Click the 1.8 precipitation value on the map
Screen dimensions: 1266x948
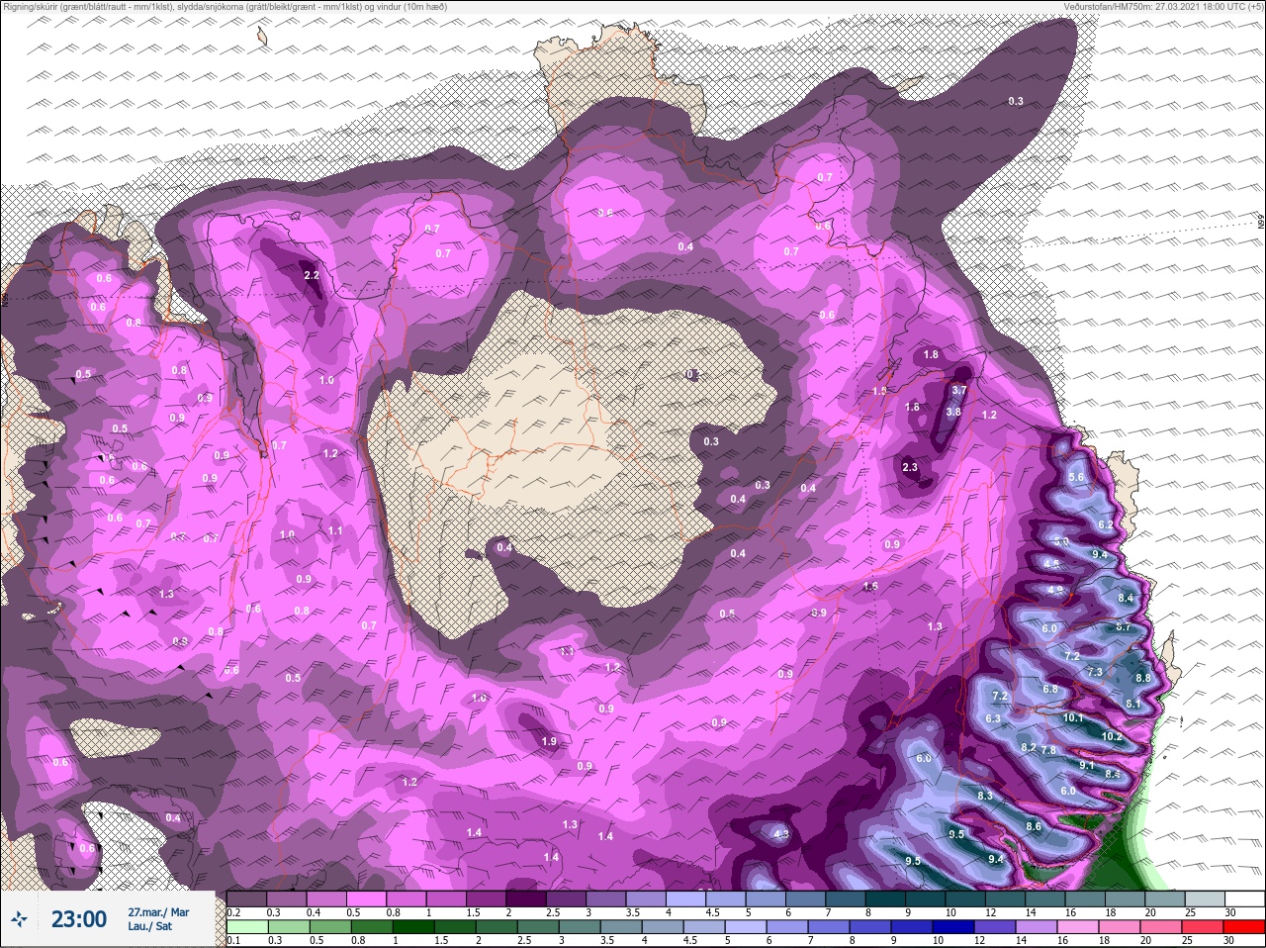[931, 354]
